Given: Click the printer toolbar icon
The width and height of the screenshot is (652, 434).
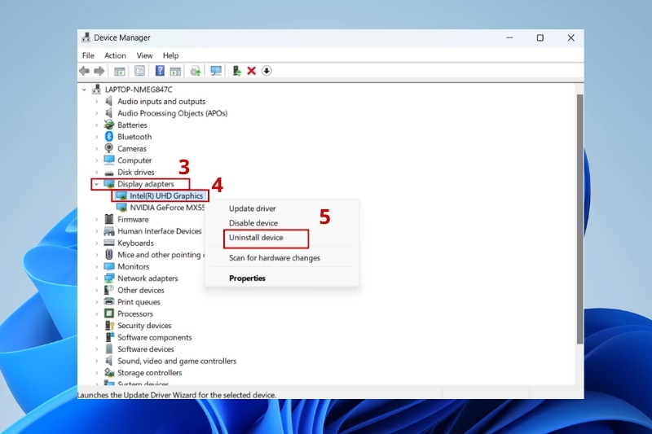Looking at the screenshot, I should [x=196, y=71].
